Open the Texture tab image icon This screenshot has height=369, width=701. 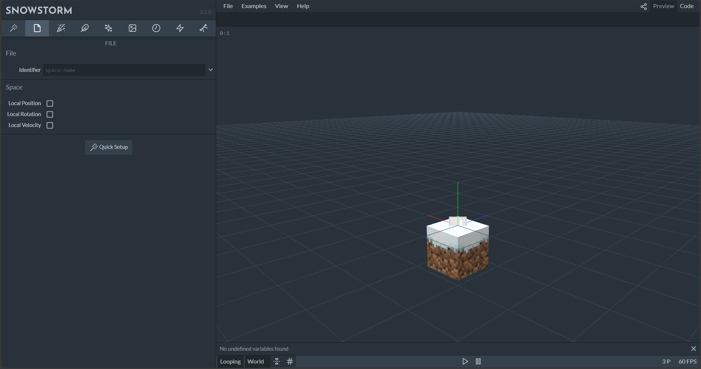tap(133, 28)
